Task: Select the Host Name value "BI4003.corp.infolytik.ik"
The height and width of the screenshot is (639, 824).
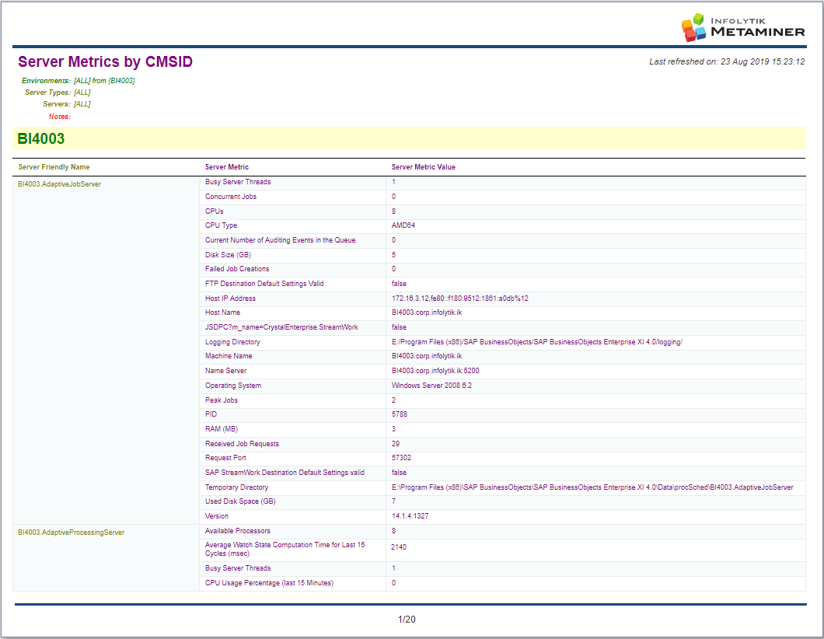Action: pyautogui.click(x=427, y=313)
